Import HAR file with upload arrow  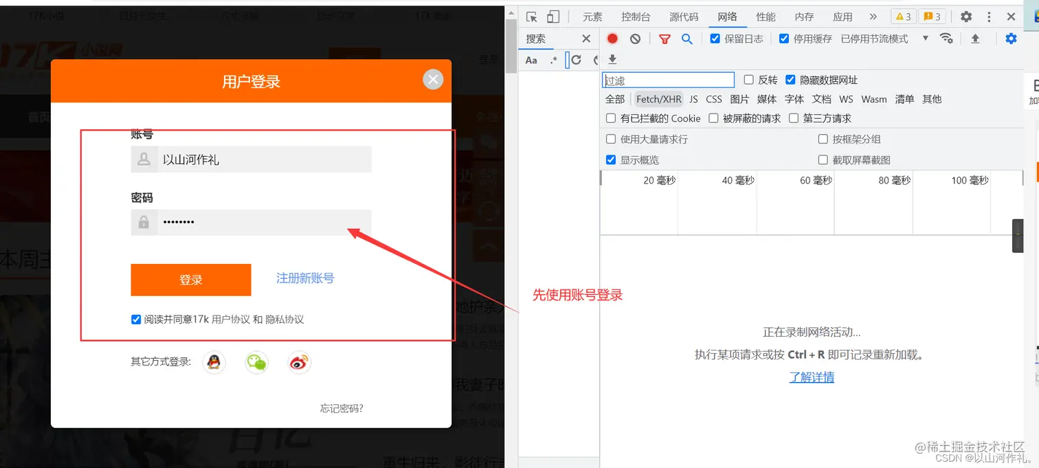pyautogui.click(x=975, y=38)
